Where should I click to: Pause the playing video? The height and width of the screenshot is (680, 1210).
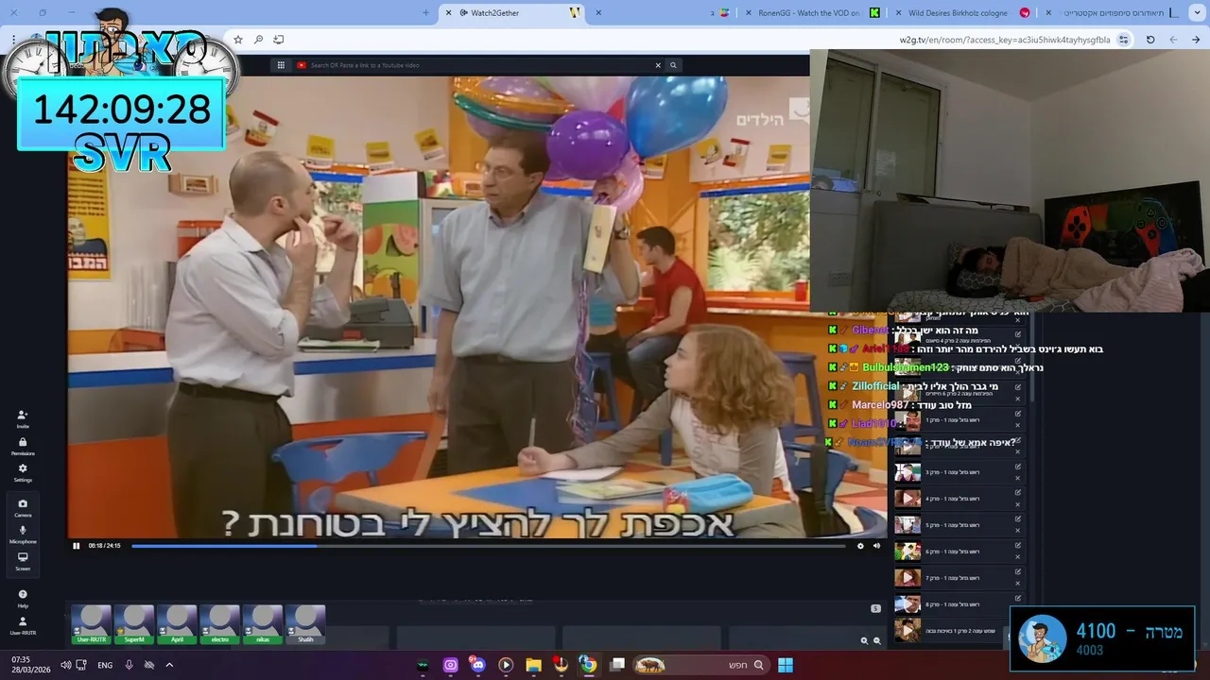pos(77,545)
